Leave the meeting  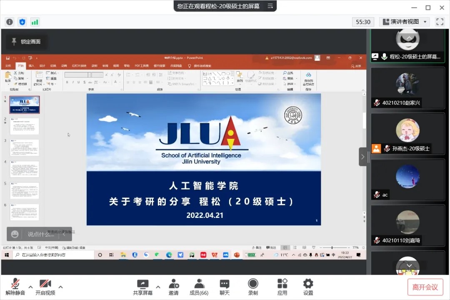pos(425,287)
